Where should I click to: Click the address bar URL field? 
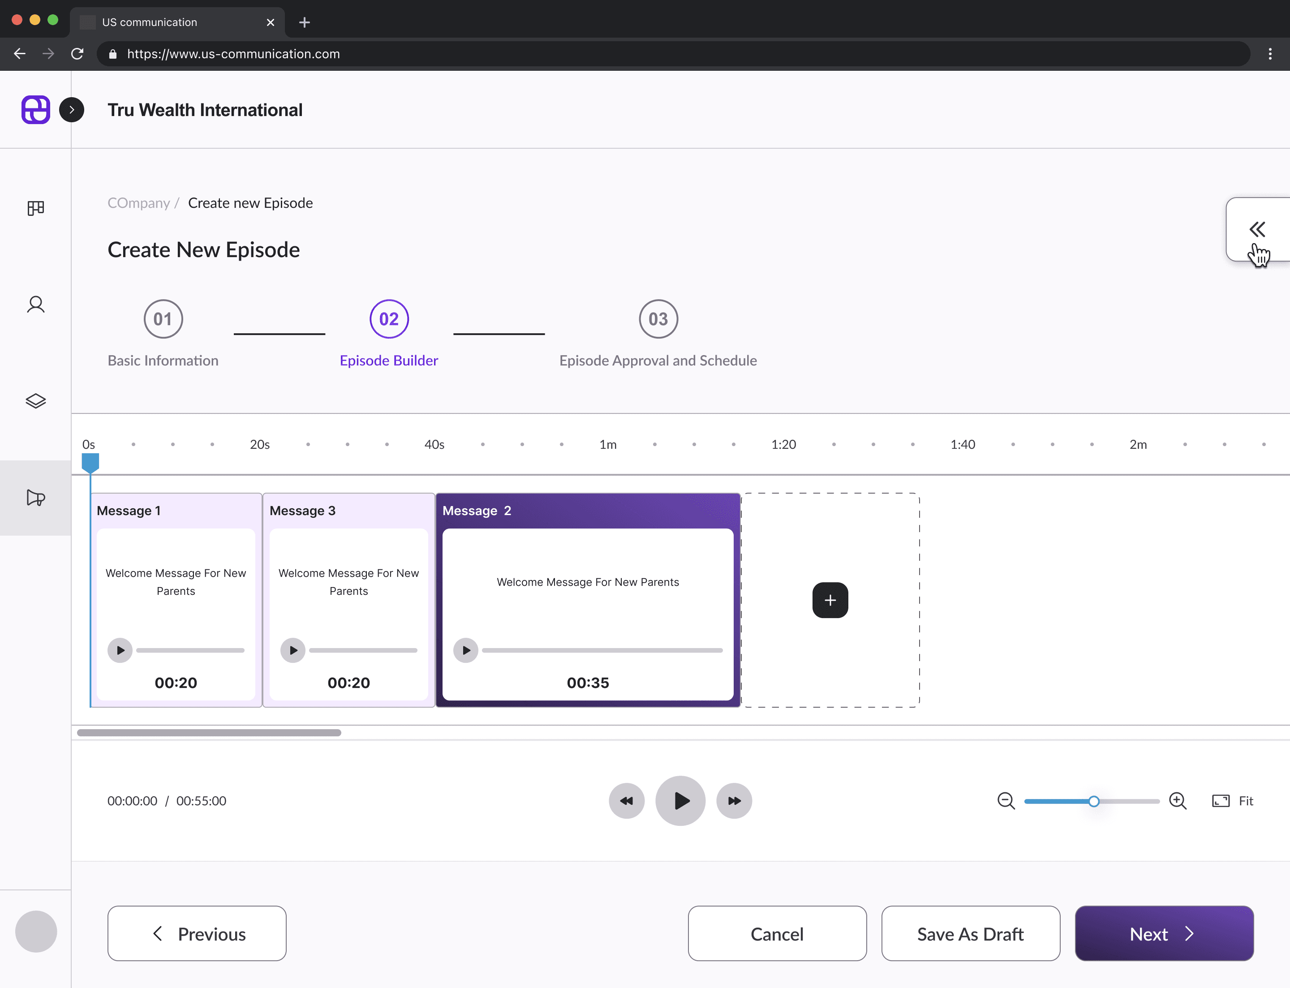[x=674, y=53]
